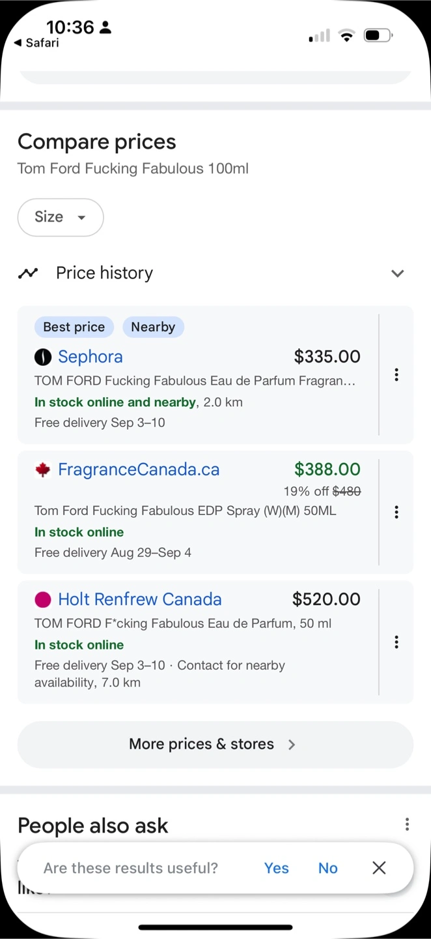
Task: Select the Nearby tag
Action: click(153, 327)
